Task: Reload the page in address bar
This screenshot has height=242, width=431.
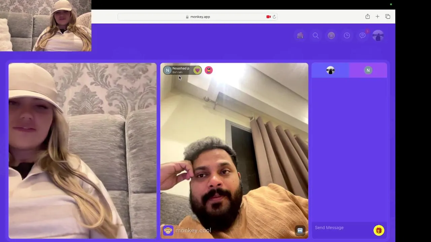Action: point(274,17)
